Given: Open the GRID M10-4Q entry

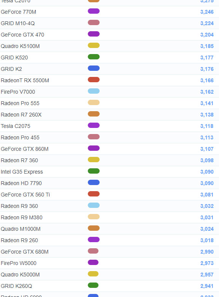Looking at the screenshot, I should (18, 23).
